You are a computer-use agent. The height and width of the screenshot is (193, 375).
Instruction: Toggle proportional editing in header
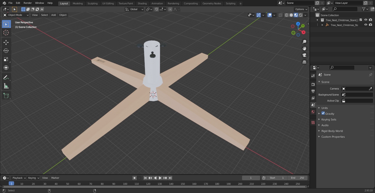click(170, 9)
